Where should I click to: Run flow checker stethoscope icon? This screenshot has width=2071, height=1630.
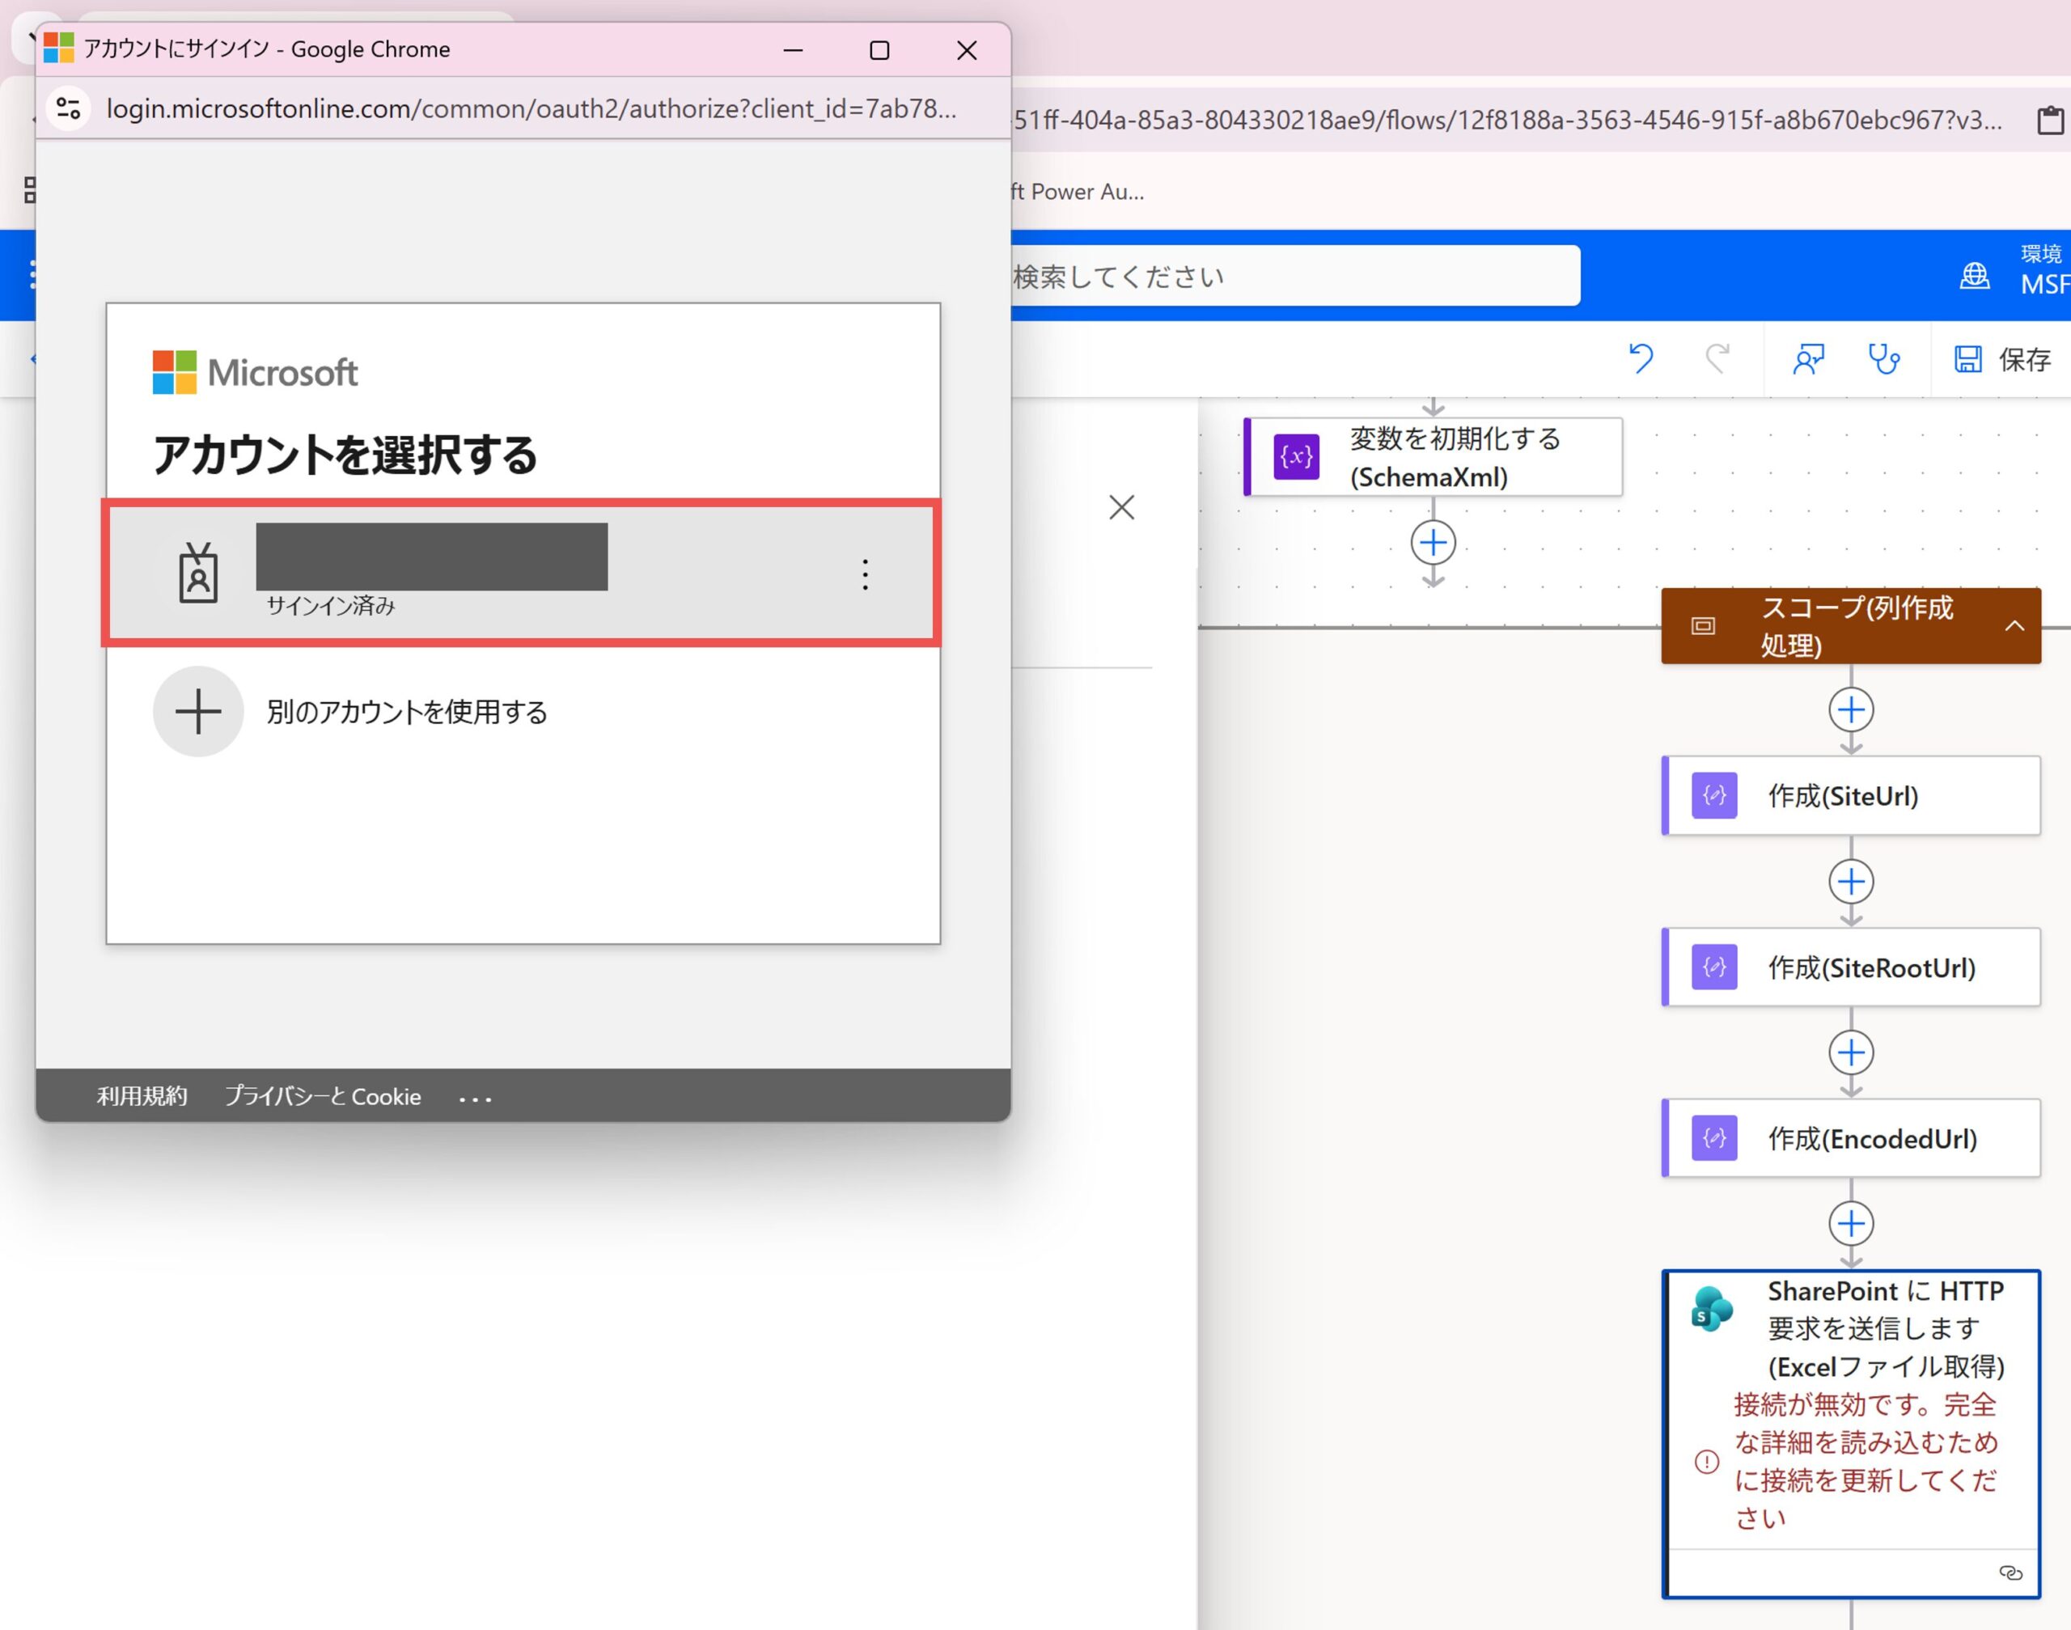1883,359
